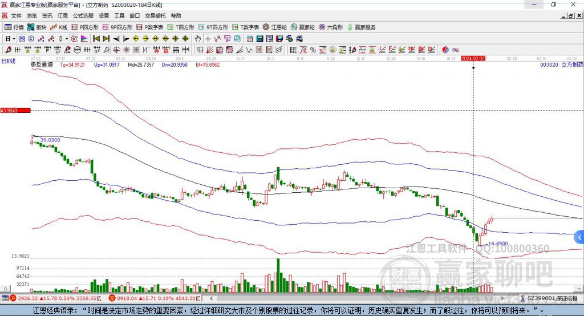Open the 六角形 hexagon tool

coord(331,27)
